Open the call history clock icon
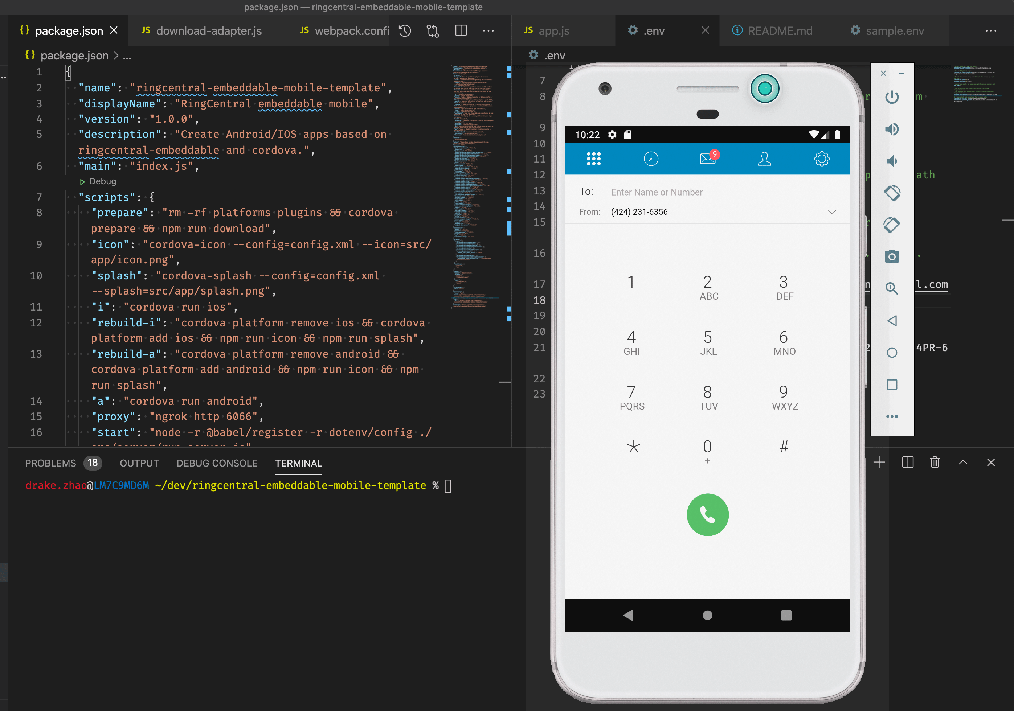1014x711 pixels. click(x=650, y=159)
